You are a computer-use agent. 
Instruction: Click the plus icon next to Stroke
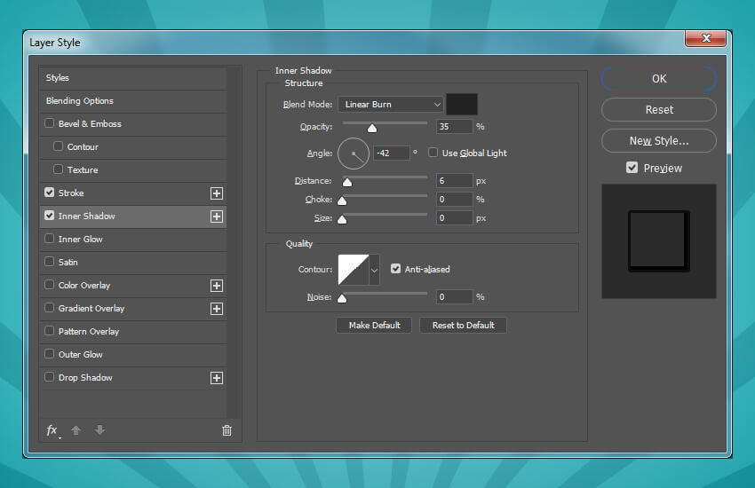(x=216, y=193)
